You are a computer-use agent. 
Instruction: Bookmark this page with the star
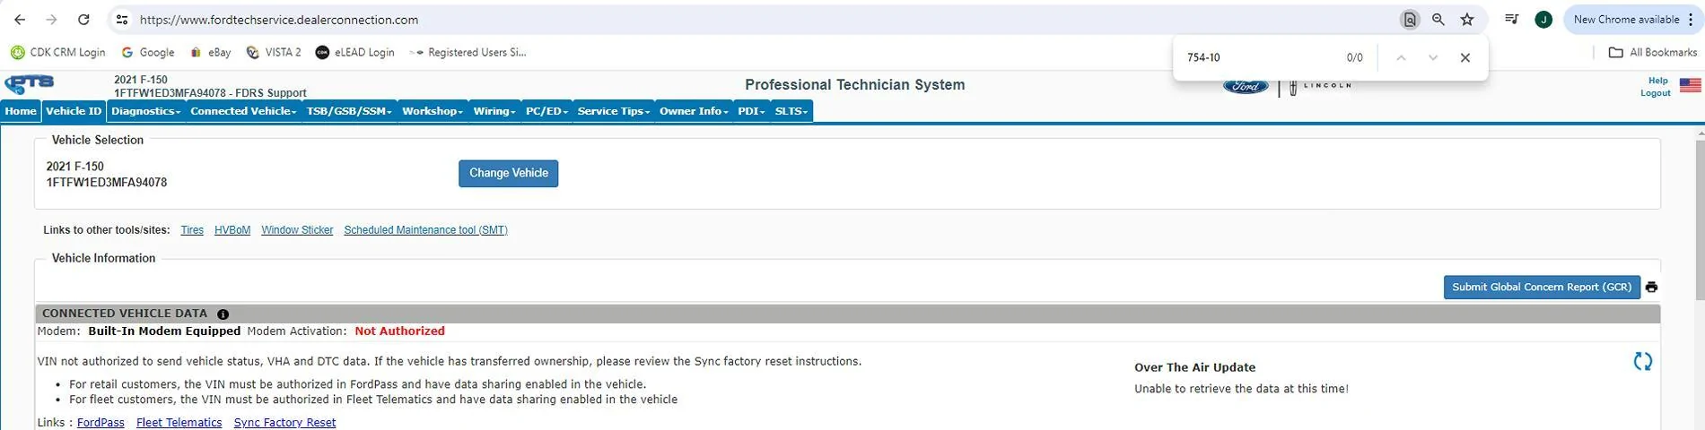click(1467, 20)
